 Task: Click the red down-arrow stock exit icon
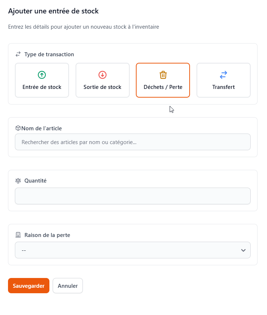point(102,75)
